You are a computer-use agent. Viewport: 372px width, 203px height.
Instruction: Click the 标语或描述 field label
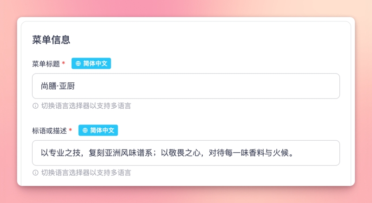tap(49, 131)
